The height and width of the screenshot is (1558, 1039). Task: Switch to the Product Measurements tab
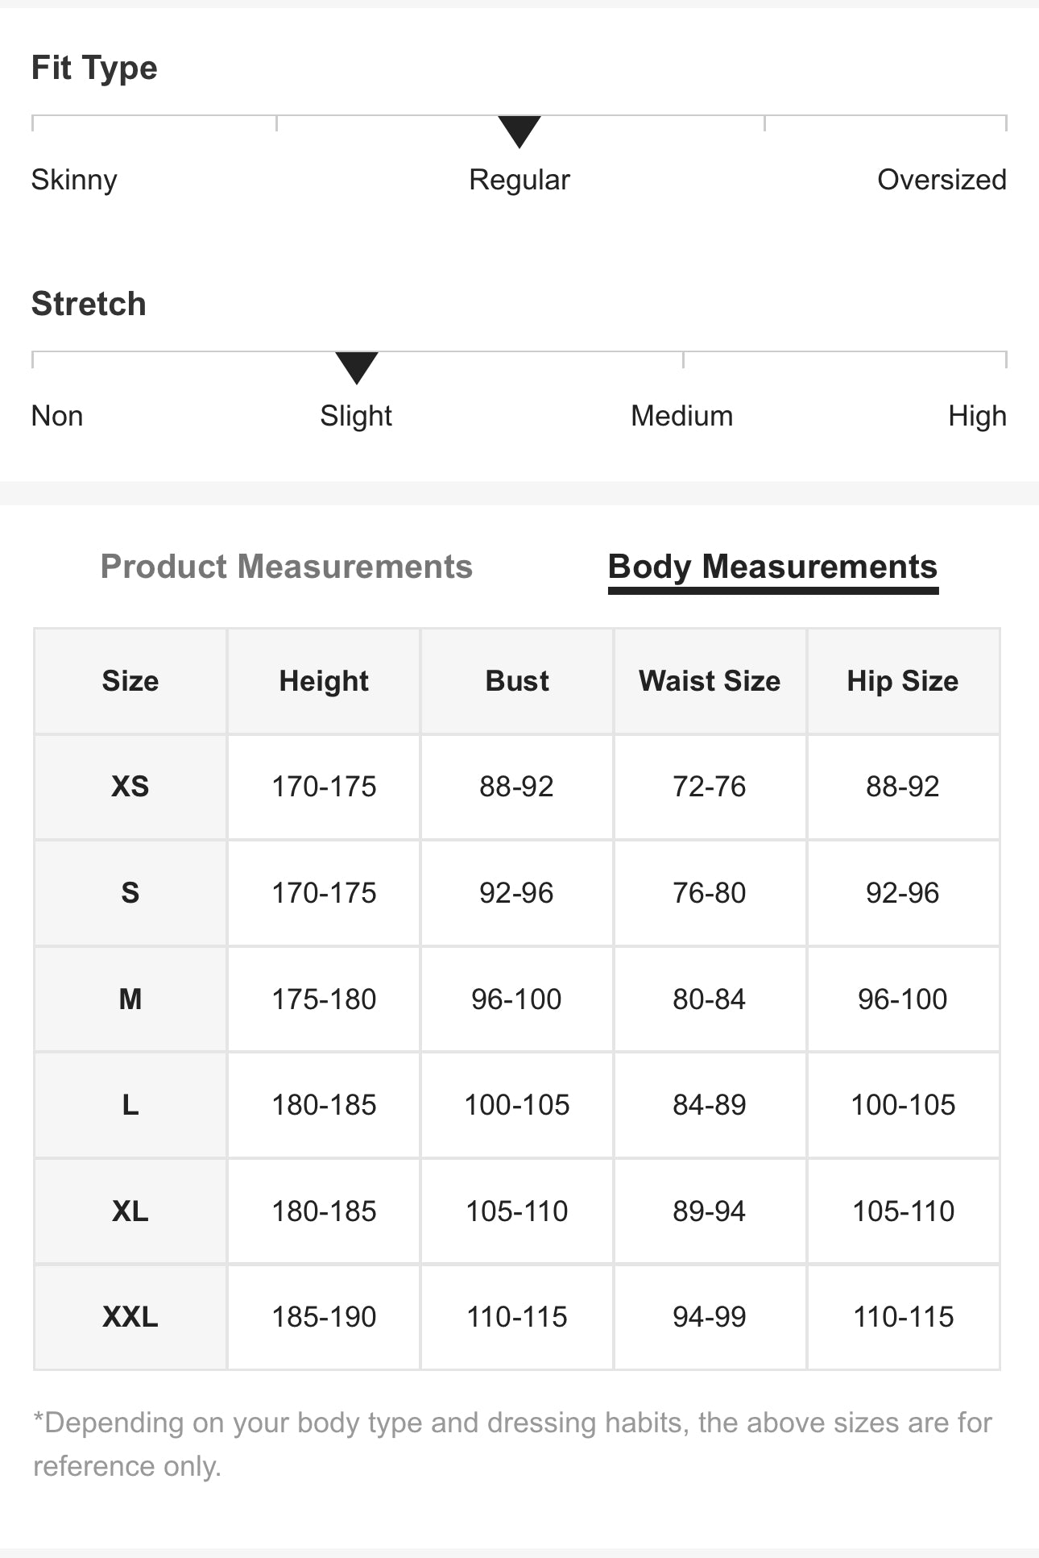point(286,567)
